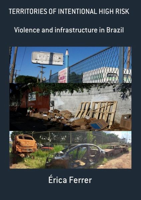This screenshot has width=141, height=200.
Task: Click the title "TERRITORIES OF INTENTIONAL HIGH RISK"
Action: 69,11
